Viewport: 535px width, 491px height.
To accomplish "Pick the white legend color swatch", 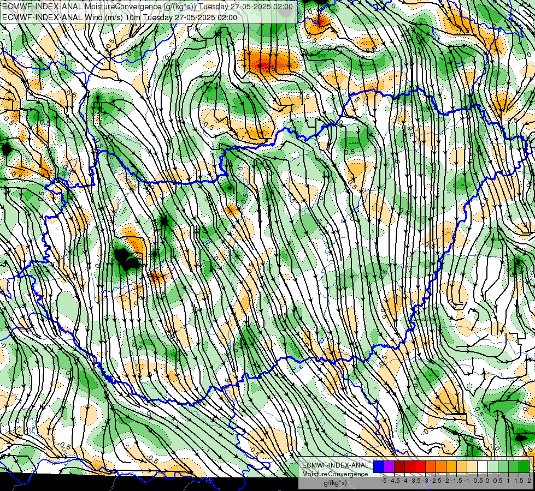I will pyautogui.click(x=483, y=467).
